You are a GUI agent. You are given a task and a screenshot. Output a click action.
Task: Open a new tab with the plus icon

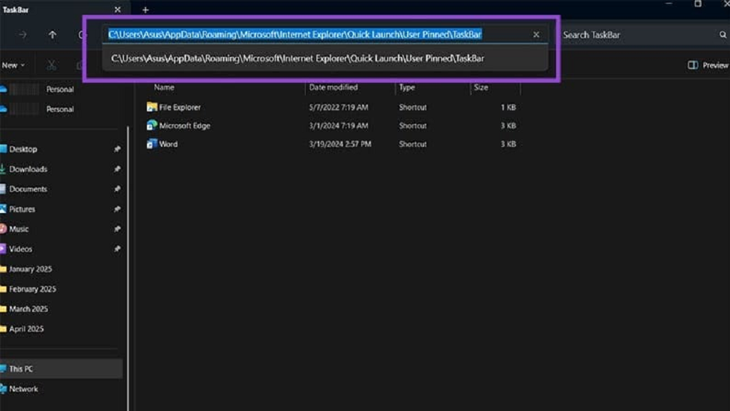tap(145, 9)
